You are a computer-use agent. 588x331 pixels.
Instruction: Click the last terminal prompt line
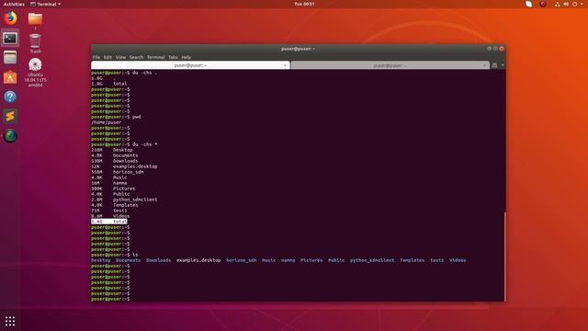point(110,299)
